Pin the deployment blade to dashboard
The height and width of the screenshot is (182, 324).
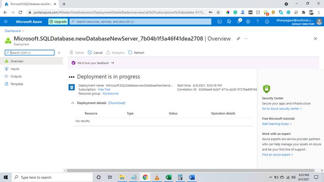point(238,39)
